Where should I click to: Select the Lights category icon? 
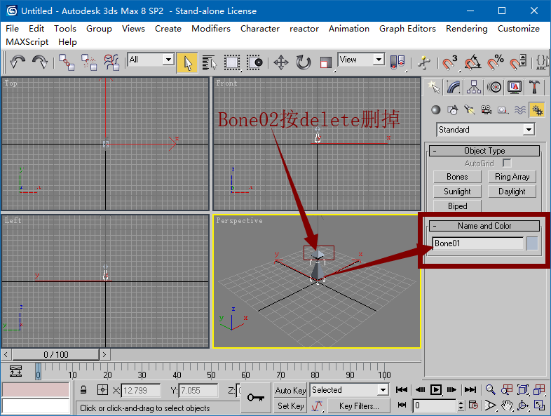pos(470,109)
